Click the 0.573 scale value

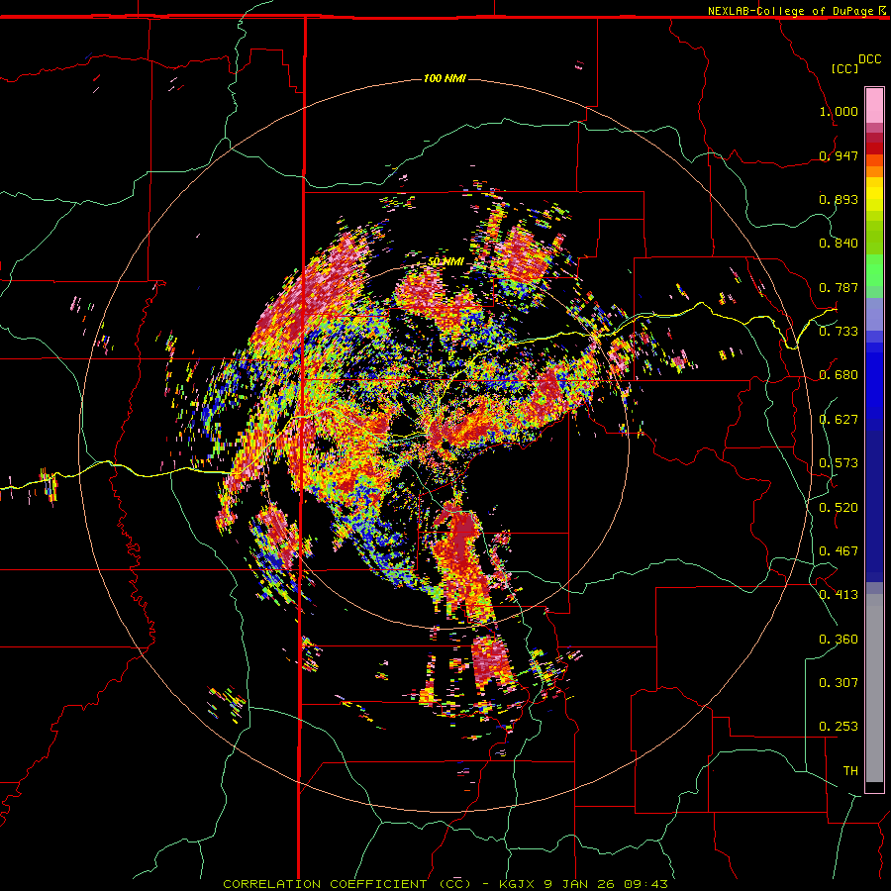(839, 463)
